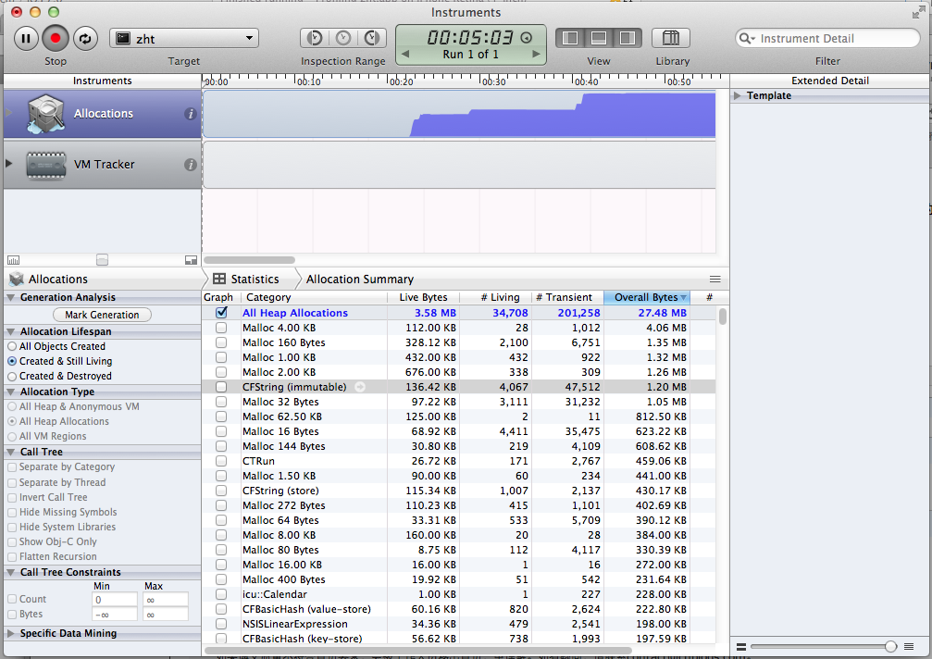Collapse the Allocation Lifespan section
This screenshot has width=932, height=659.
[11, 331]
